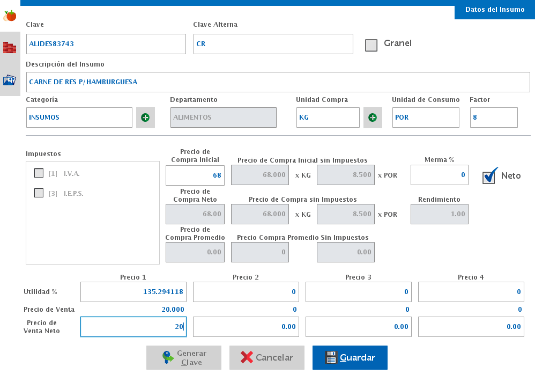Screen dimensions: 535x374
Task: Enable the Granel checkbox
Action: point(371,46)
